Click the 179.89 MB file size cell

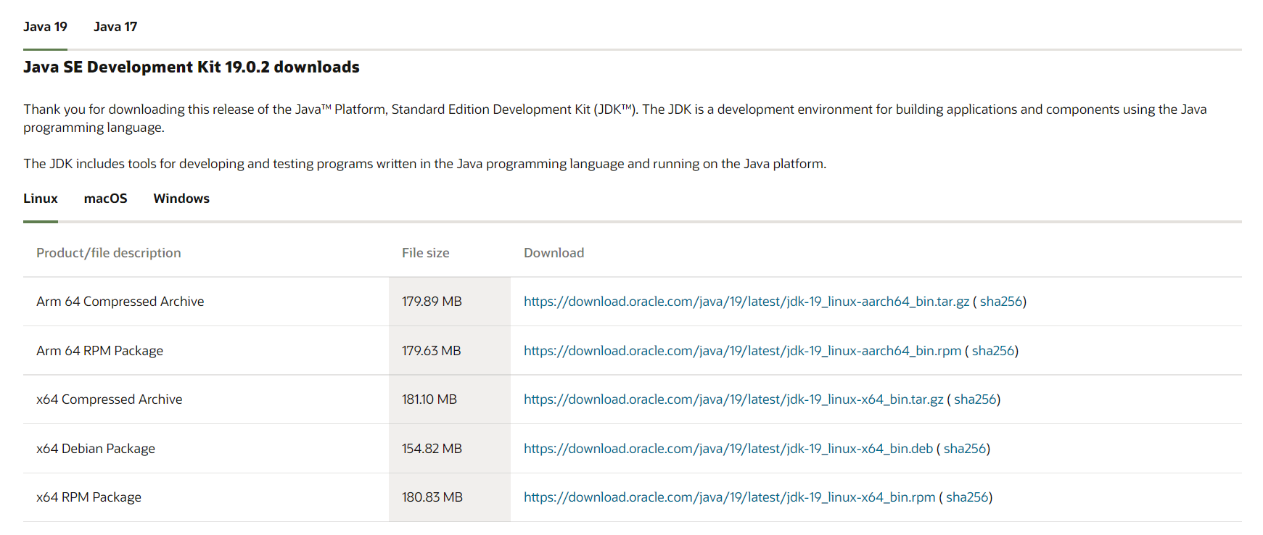click(x=450, y=302)
